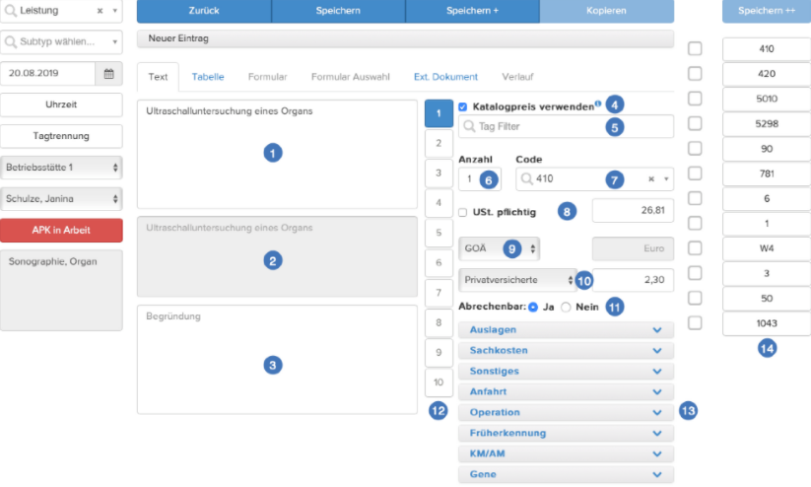
Task: Expand the Gene section
Action: (566, 474)
